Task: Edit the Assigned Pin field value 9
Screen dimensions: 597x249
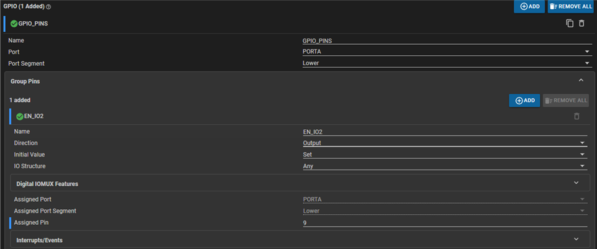Action: click(445, 223)
